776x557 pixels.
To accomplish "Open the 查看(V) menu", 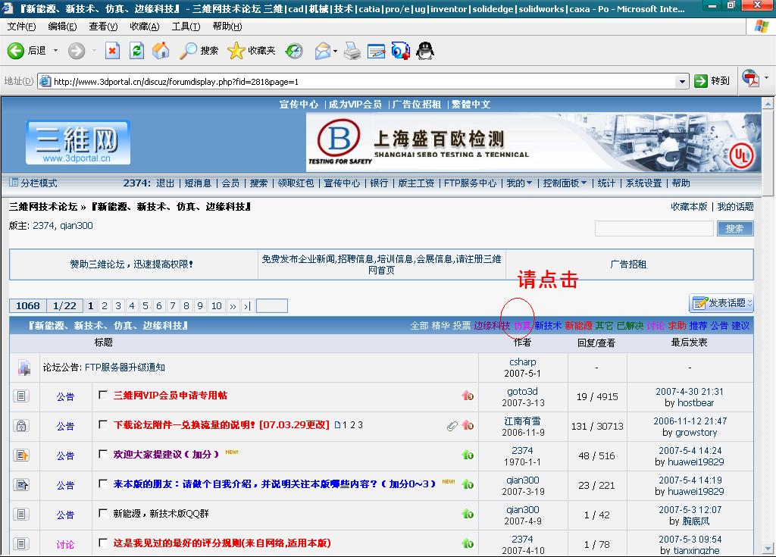I will (103, 27).
